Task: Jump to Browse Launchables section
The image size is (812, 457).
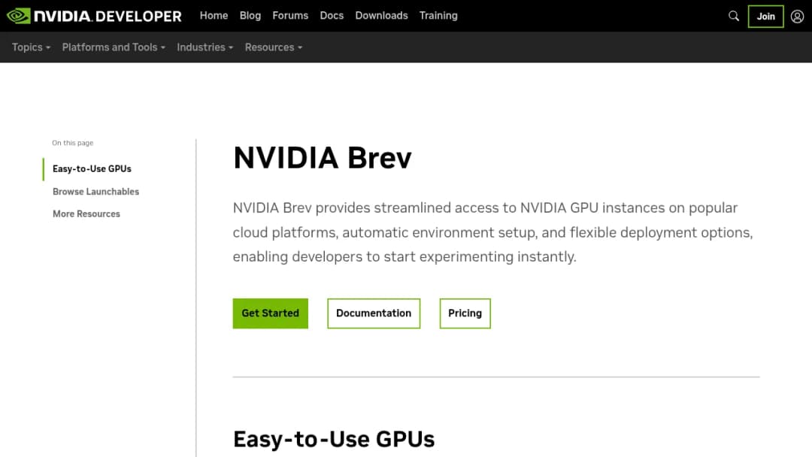Action: click(x=95, y=192)
